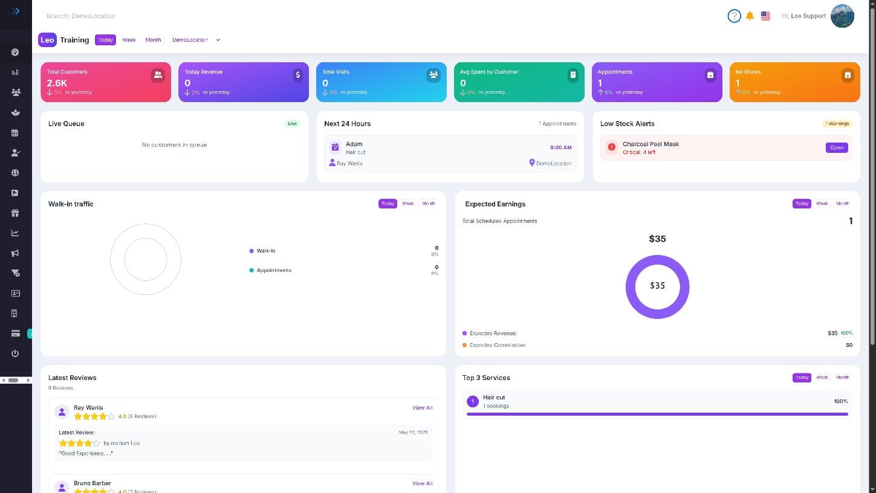Screen dimensions: 876x493
Task: Open the Leo Support profile avatar
Action: [x=842, y=16]
